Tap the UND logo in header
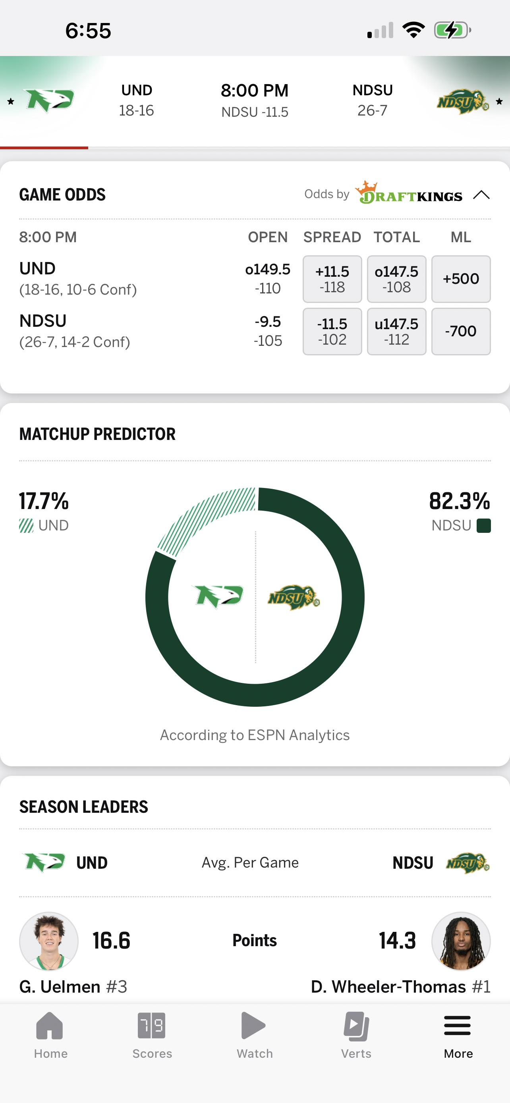Viewport: 510px width, 1103px height. [x=50, y=100]
